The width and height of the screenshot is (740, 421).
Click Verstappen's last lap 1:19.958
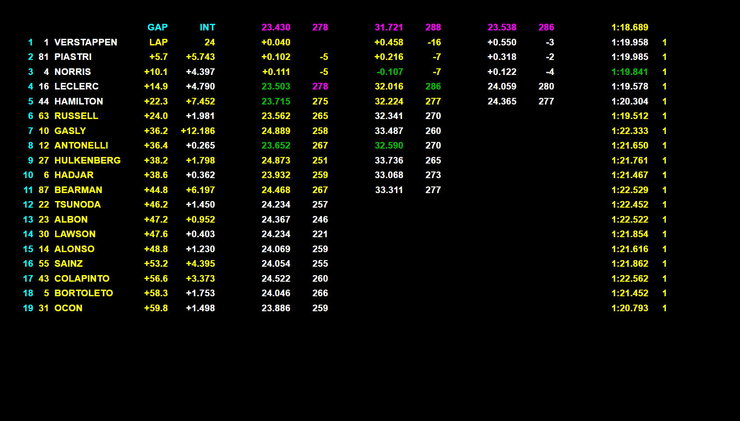point(630,42)
